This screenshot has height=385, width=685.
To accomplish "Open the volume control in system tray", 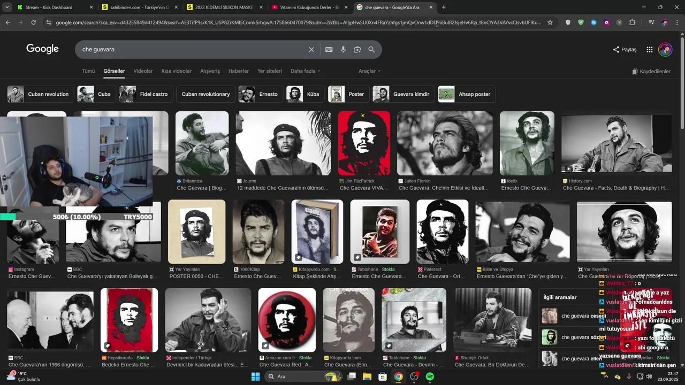I will (649, 376).
